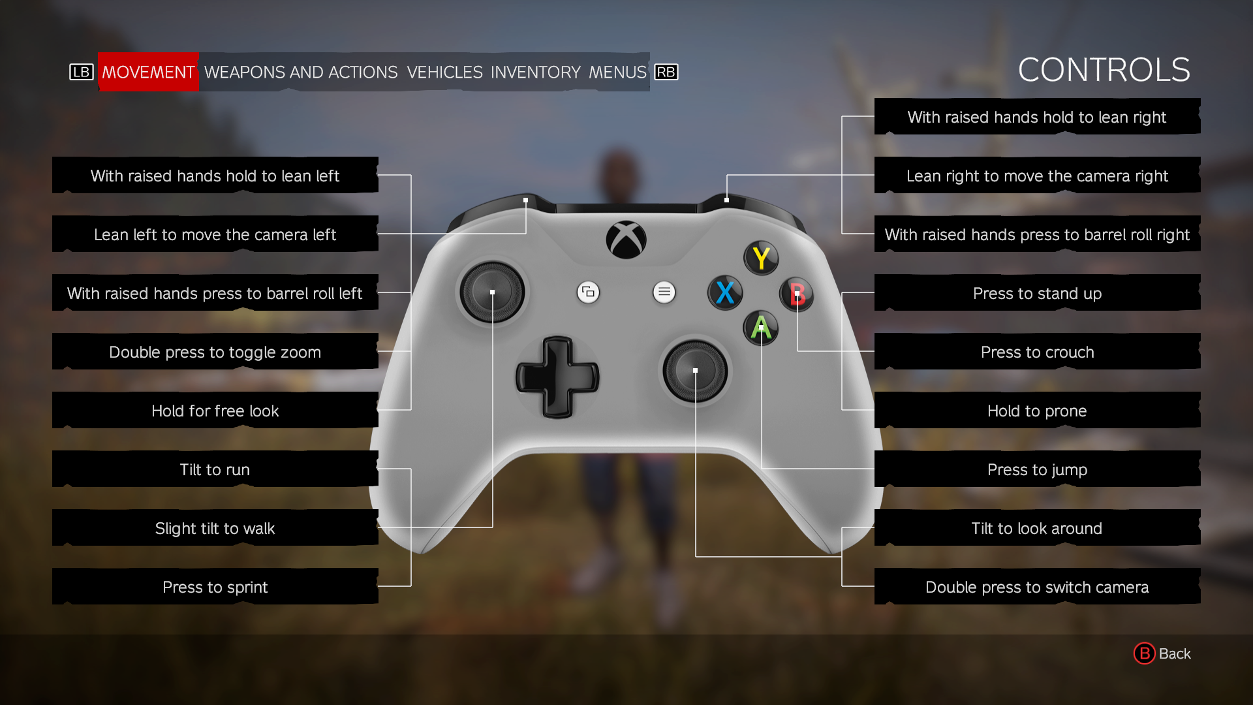
Task: Open the INVENTORY controls section
Action: 534,71
